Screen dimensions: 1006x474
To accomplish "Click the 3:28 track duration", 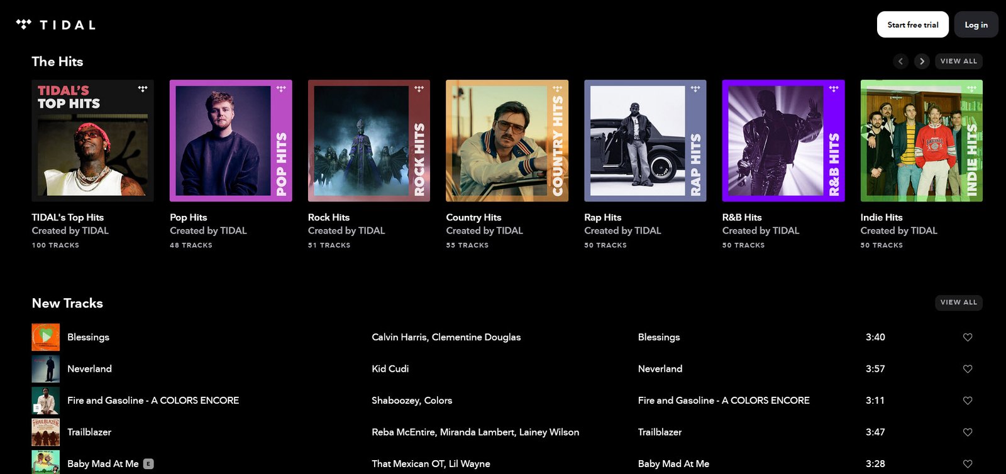I will (x=875, y=464).
